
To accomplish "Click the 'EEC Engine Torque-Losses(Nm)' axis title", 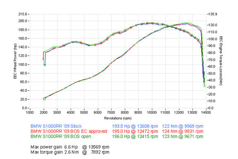I will (221, 61).
